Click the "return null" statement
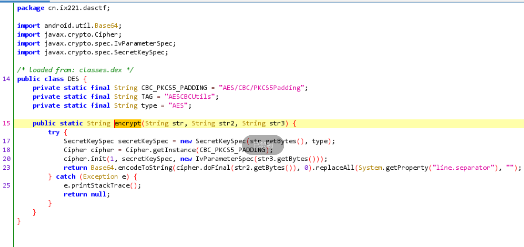Image resolution: width=524 pixels, height=247 pixels. (86, 194)
